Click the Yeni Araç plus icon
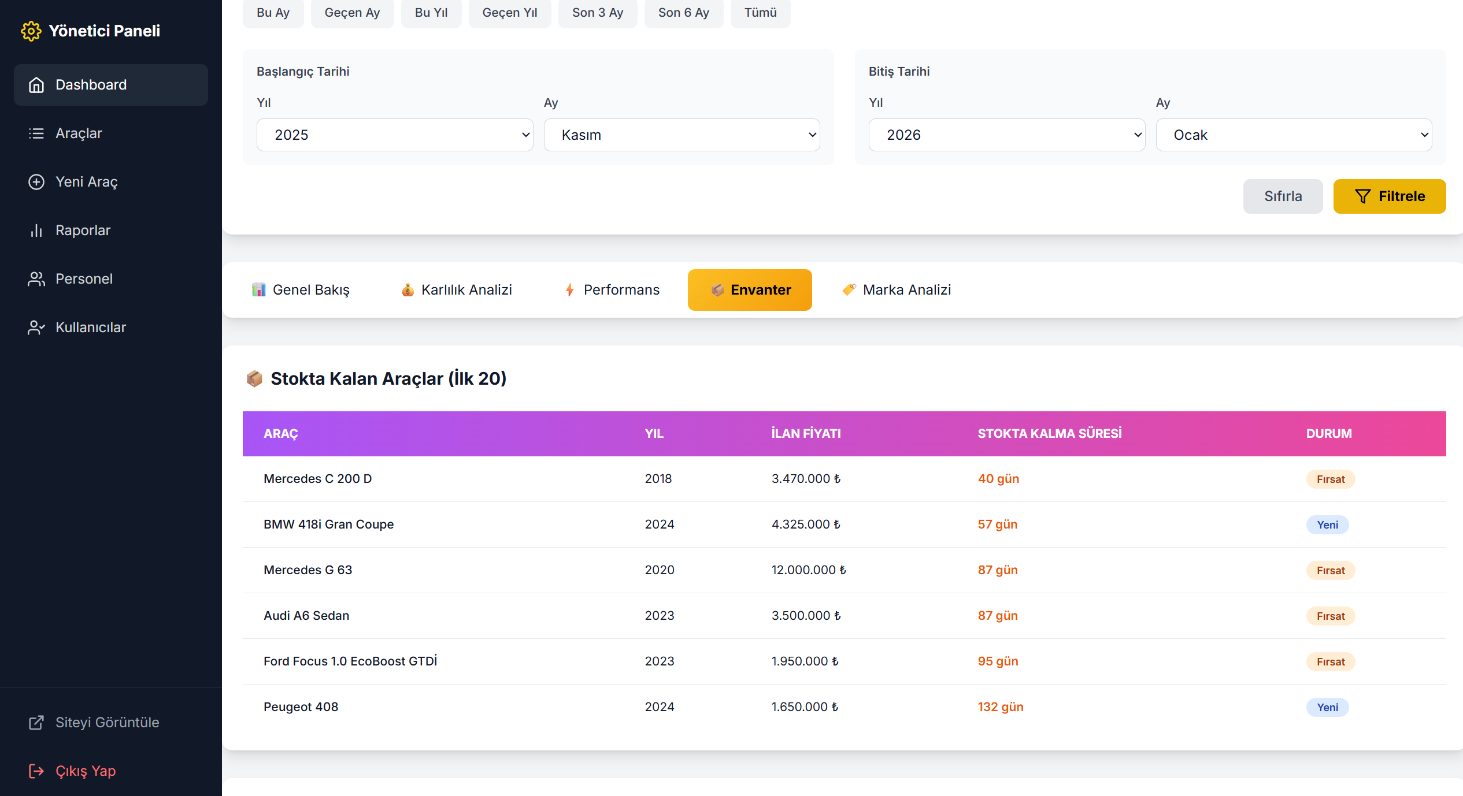This screenshot has height=796, width=1463. point(36,182)
